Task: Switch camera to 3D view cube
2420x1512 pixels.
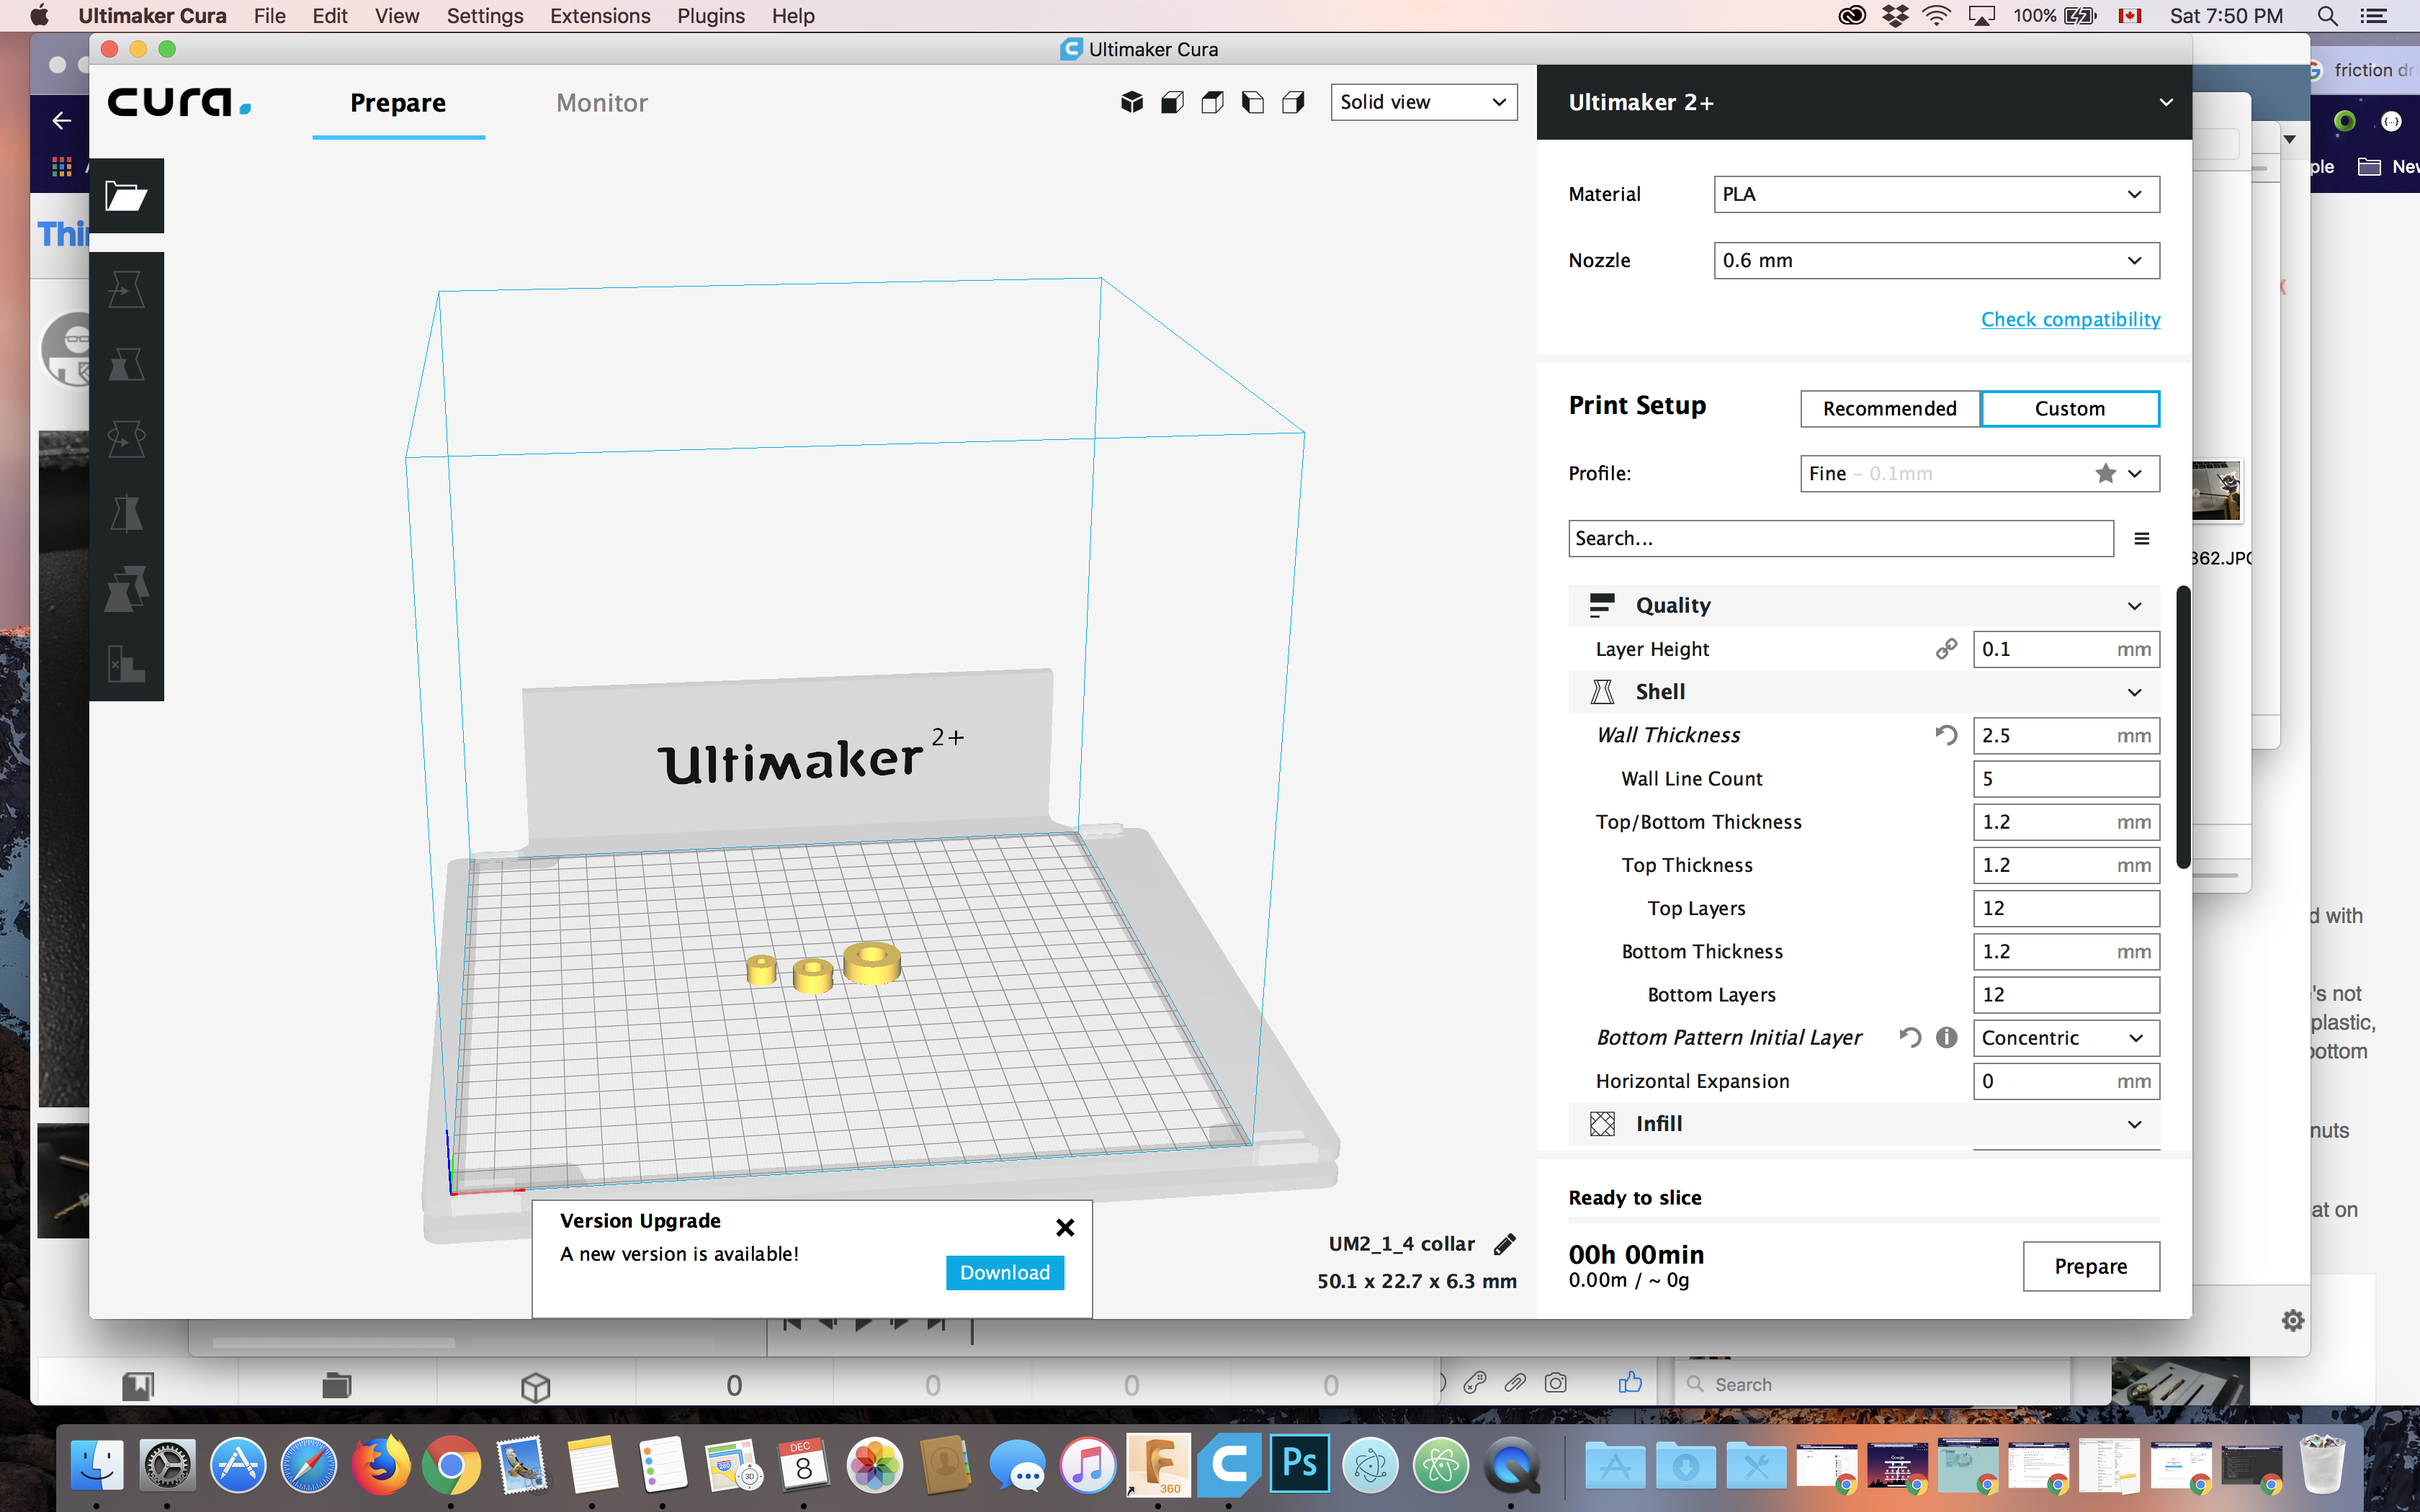Action: pos(1132,102)
